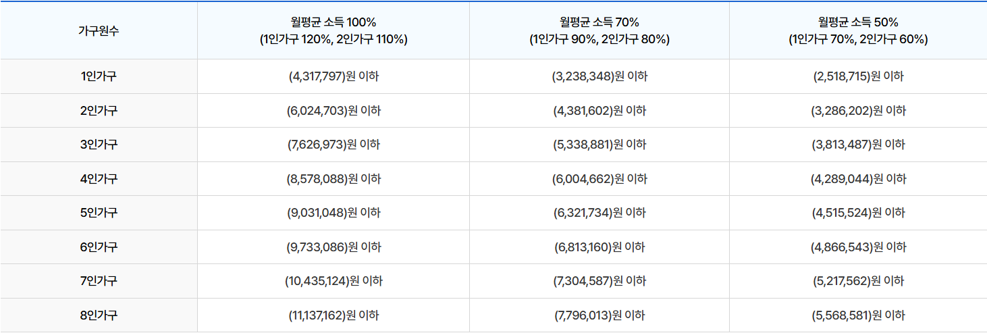
Task: Click the (4,381,602)원 이하 cell
Action: pos(599,111)
